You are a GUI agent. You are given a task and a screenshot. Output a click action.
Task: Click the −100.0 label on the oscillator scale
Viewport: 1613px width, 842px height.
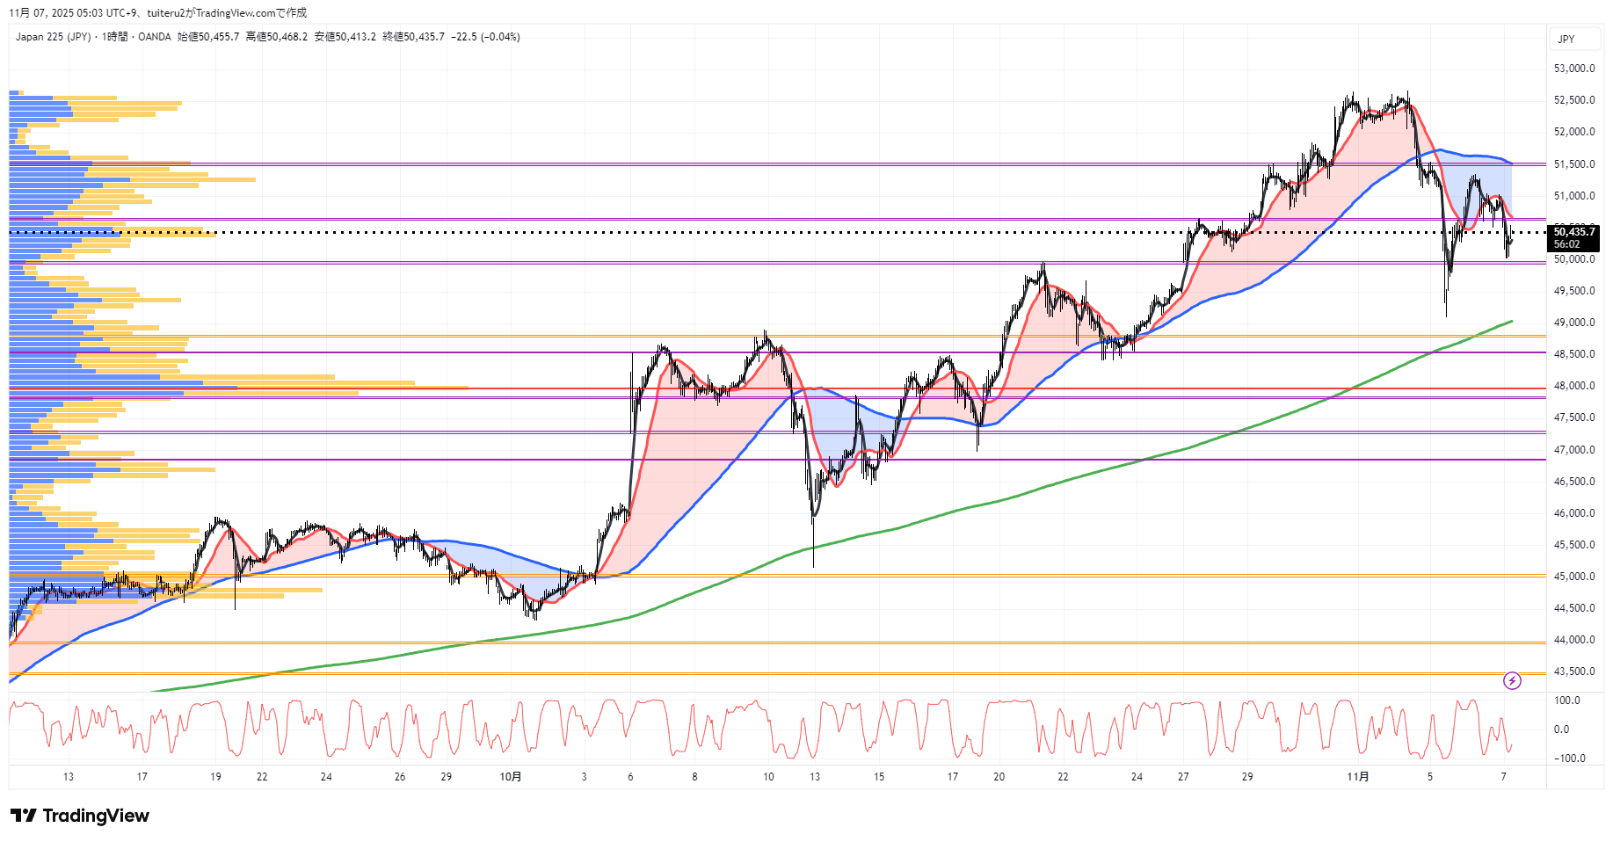[1569, 759]
